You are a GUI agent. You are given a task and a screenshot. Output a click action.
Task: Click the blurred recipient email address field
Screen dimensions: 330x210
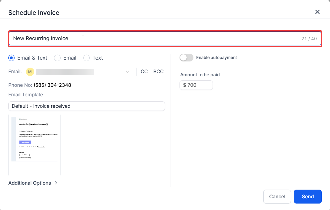tap(65, 72)
